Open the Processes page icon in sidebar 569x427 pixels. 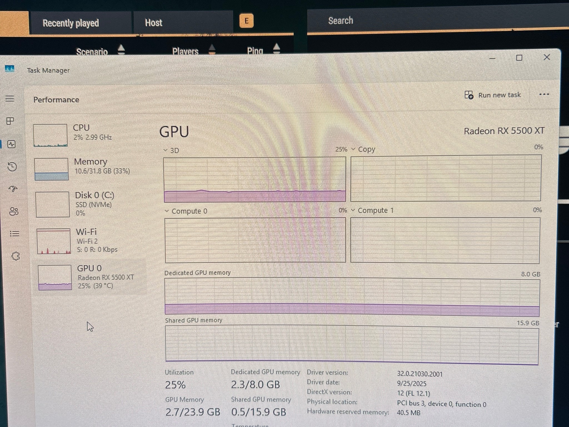10,121
